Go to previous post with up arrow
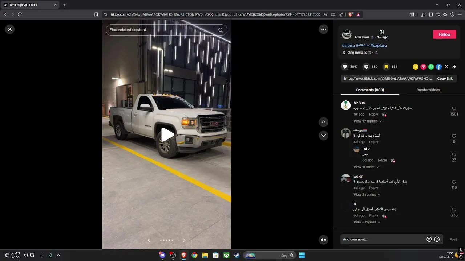Image resolution: width=465 pixels, height=261 pixels. pyautogui.click(x=323, y=122)
